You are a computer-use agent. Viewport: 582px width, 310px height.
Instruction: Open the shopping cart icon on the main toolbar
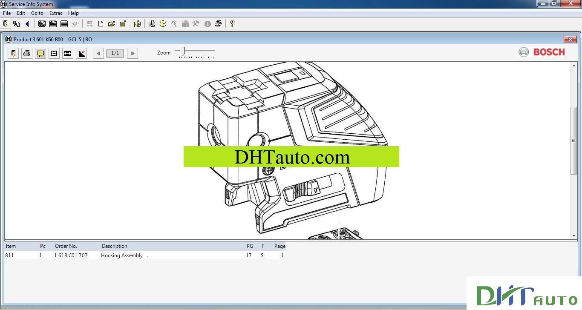pyautogui.click(x=90, y=24)
